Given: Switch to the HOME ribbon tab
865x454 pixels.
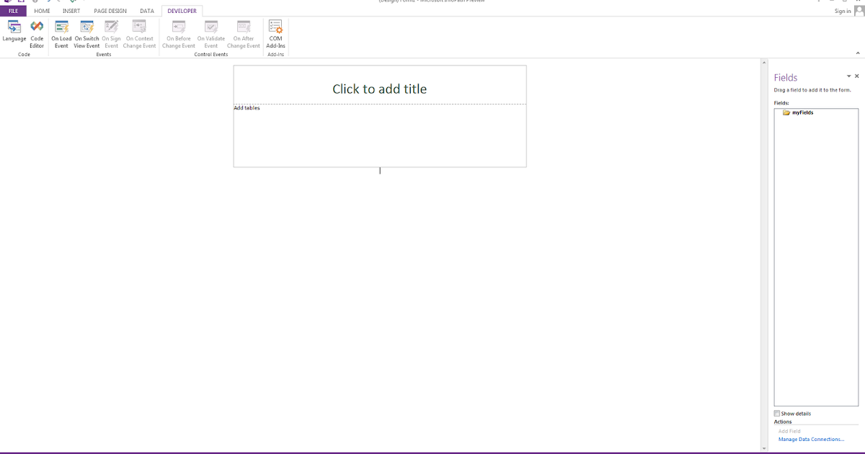Looking at the screenshot, I should point(42,11).
